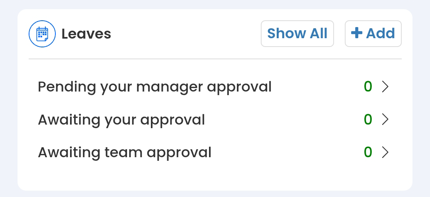Click the plus icon in Add button

[x=356, y=33]
